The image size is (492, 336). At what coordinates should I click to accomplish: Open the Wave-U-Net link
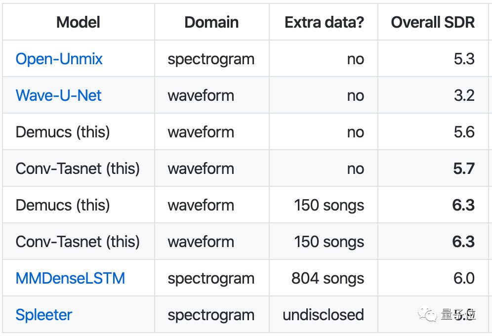[58, 95]
